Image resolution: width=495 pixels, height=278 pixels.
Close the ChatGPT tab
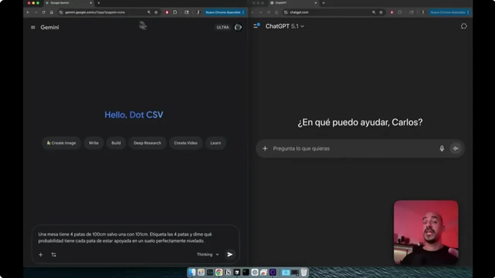(x=316, y=3)
